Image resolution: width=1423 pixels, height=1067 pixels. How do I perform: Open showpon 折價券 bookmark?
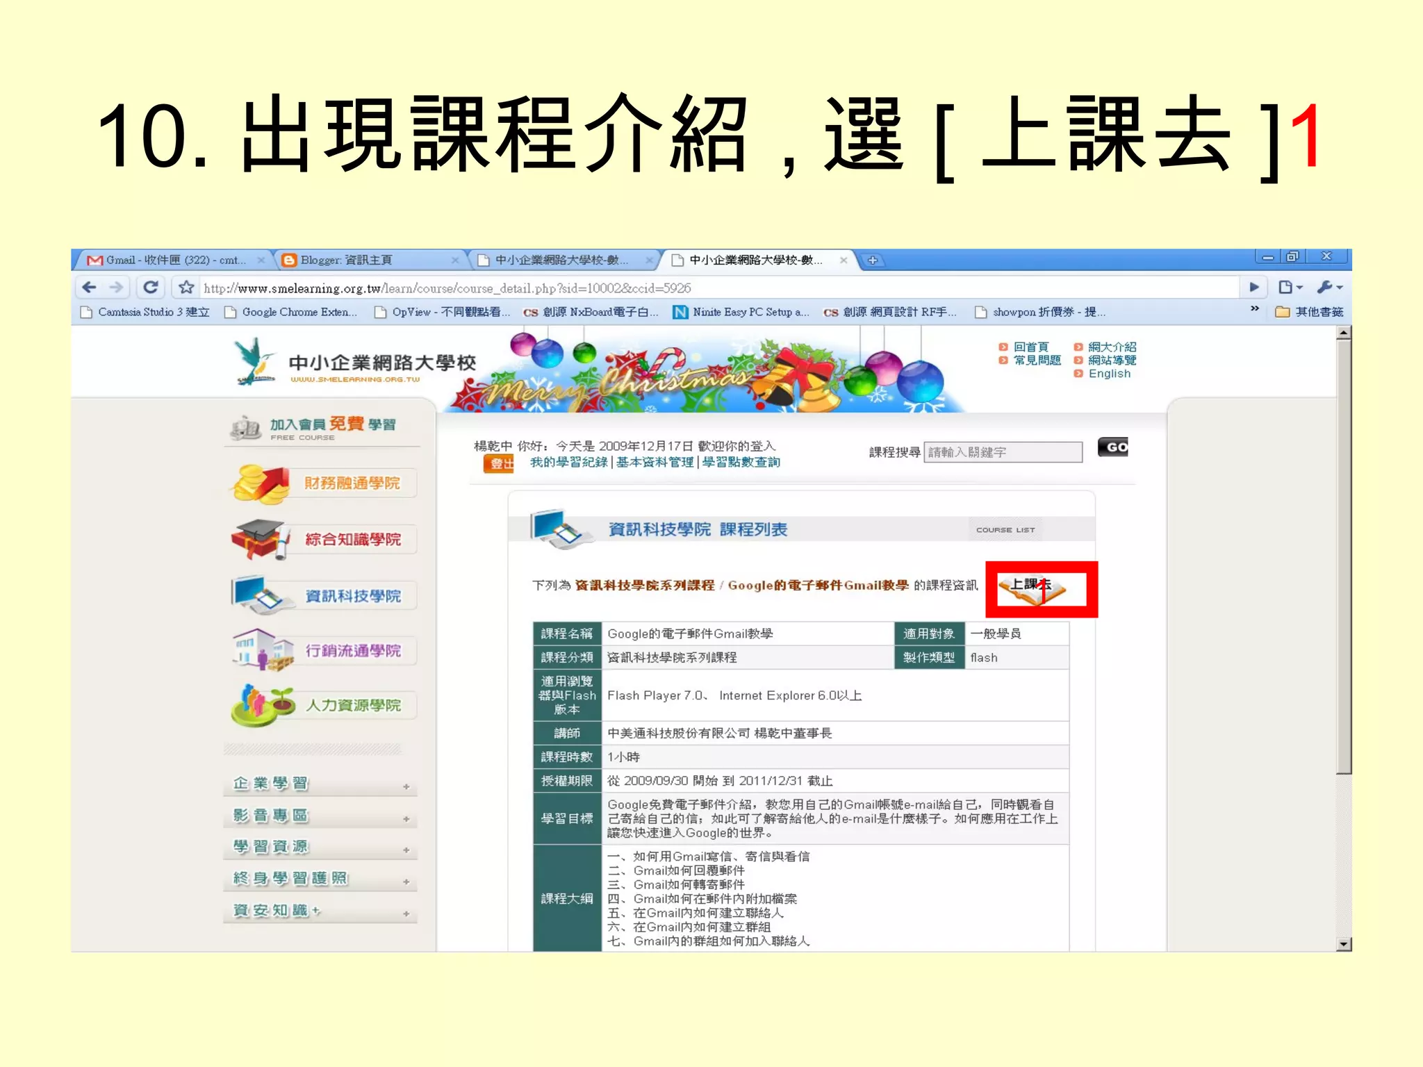point(1040,312)
